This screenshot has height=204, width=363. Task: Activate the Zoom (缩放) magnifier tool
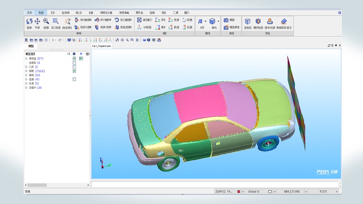[x=46, y=21]
